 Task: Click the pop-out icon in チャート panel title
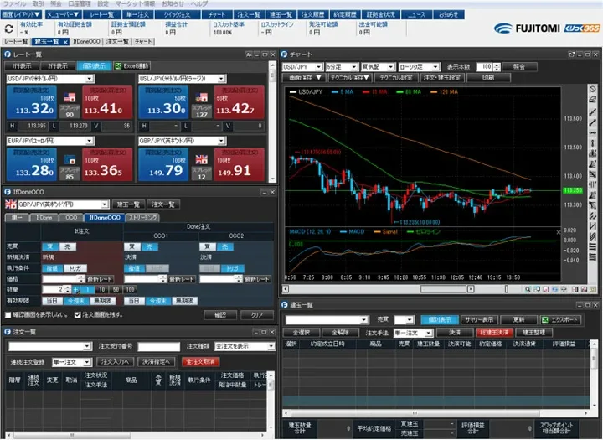coord(571,54)
